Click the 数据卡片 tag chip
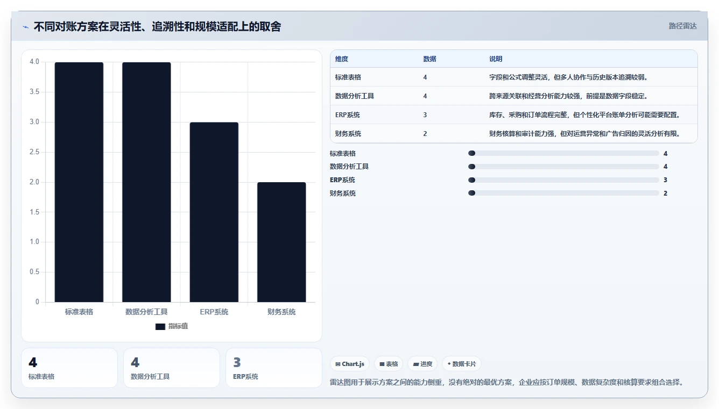 click(x=462, y=364)
